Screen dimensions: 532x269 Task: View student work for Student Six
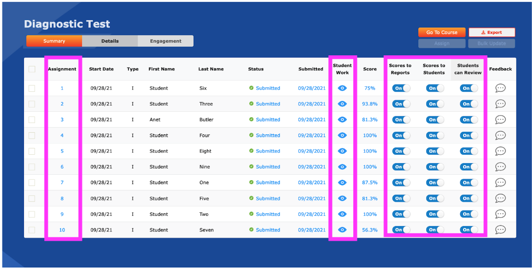[342, 88]
